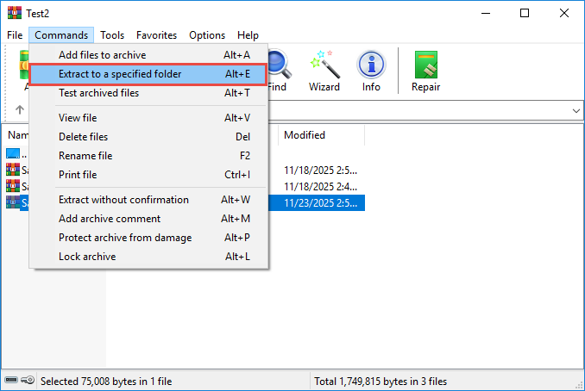The image size is (585, 391).
Task: Open the Info toolbar button
Action: click(371, 71)
